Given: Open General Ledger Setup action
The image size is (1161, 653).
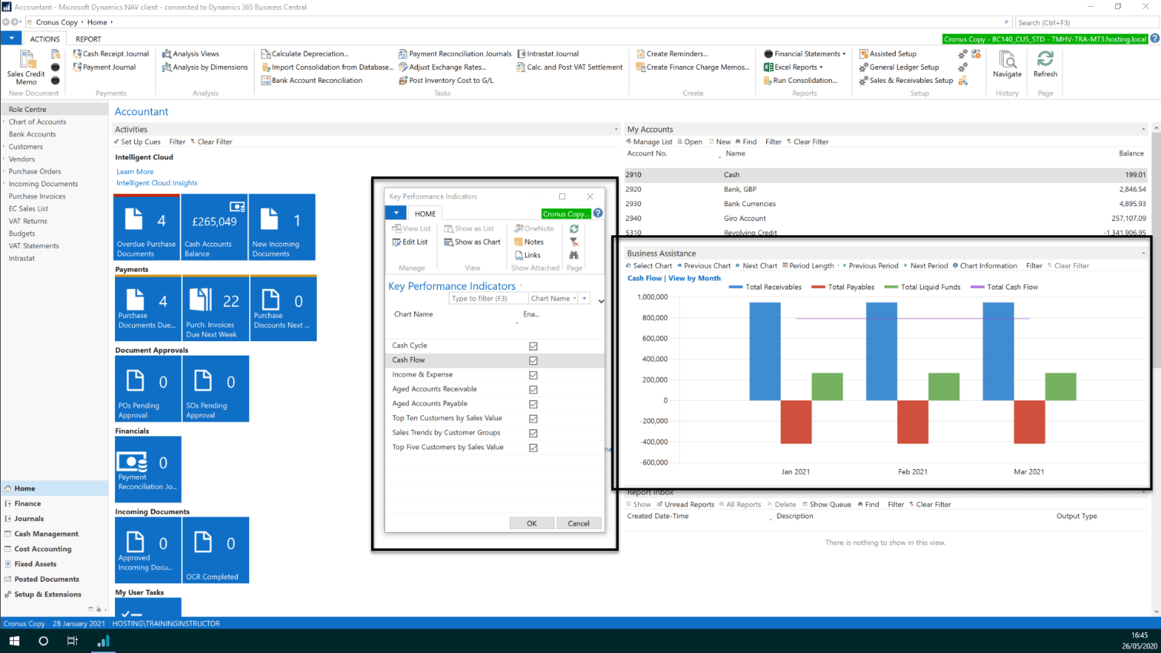Looking at the screenshot, I should [899, 67].
